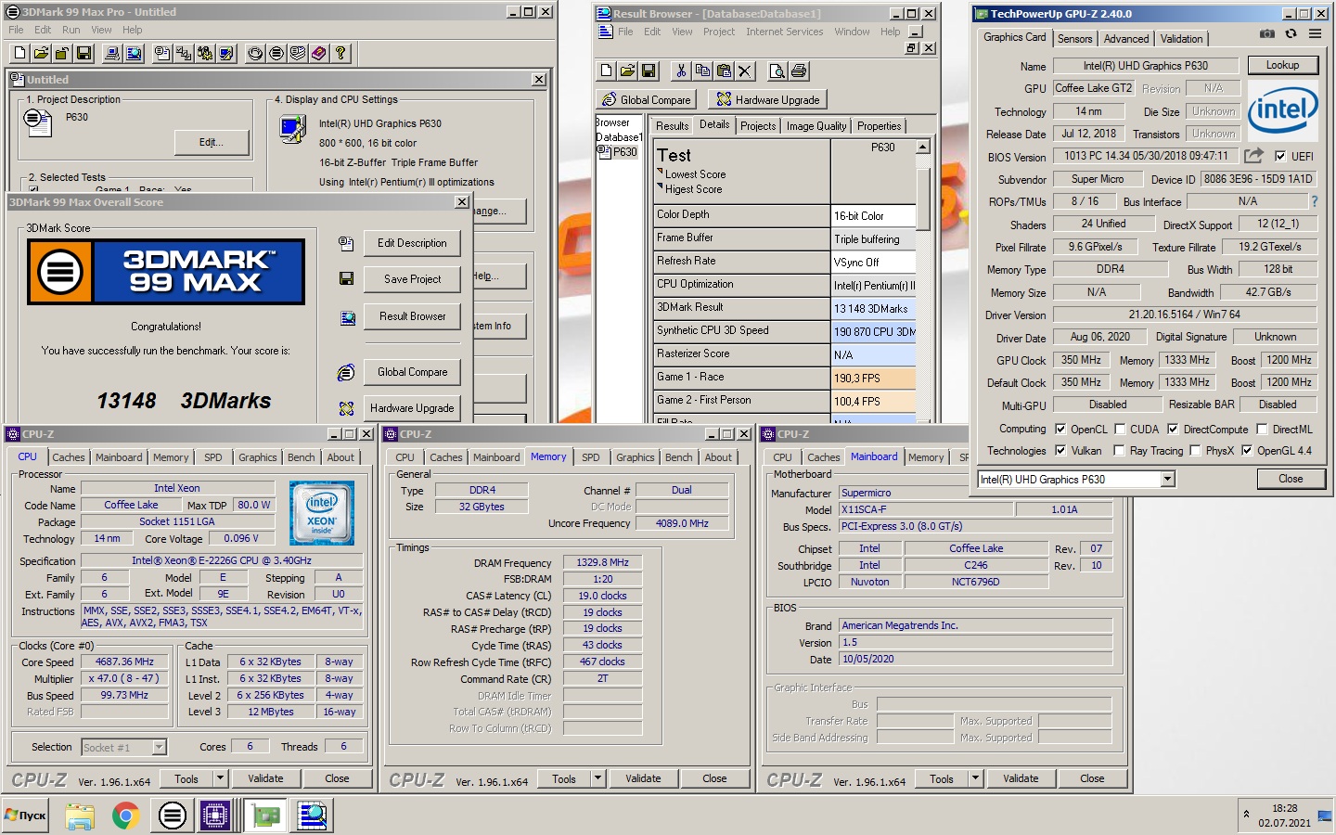Screen dimensions: 1336x835
Task: Toggle the Vulkan checkbox
Action: point(1060,451)
